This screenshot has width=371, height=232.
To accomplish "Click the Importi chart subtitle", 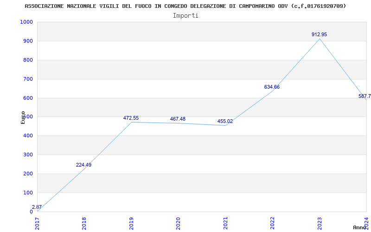I will 185,16.
